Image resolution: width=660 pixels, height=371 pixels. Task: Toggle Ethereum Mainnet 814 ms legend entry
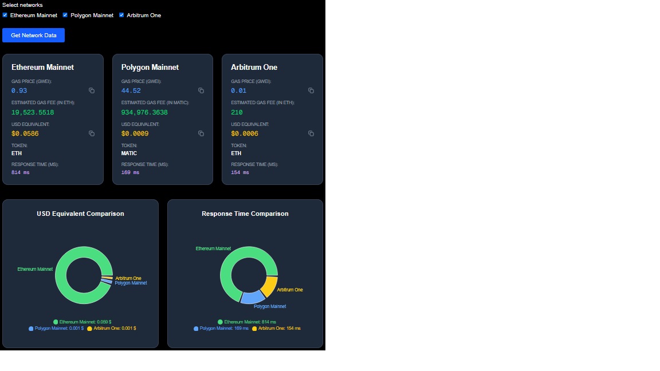coord(247,322)
